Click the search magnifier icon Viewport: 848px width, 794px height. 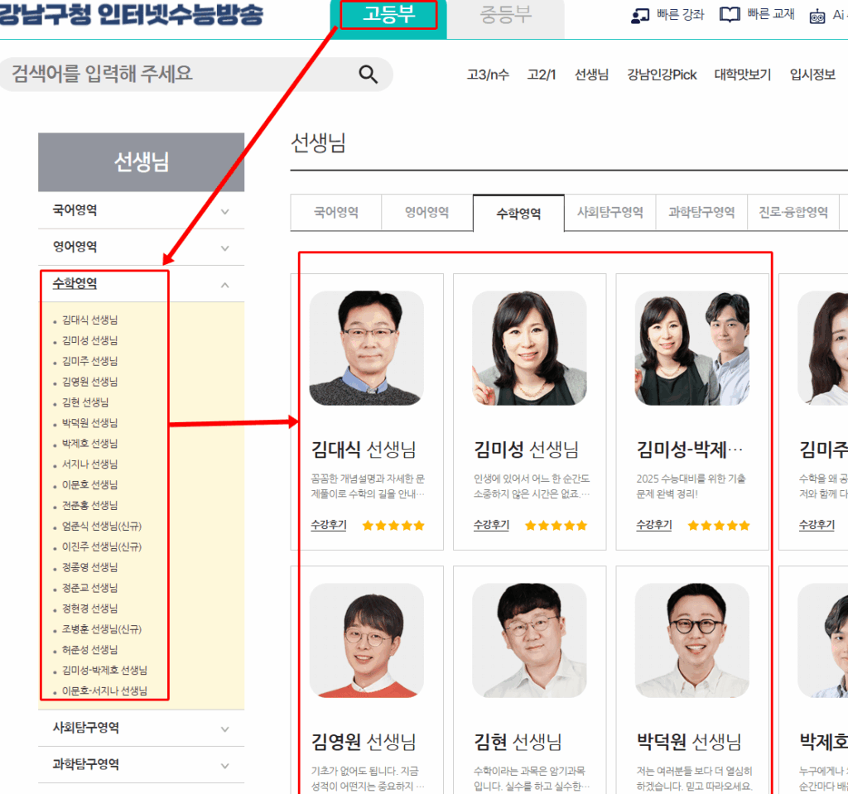tap(368, 74)
